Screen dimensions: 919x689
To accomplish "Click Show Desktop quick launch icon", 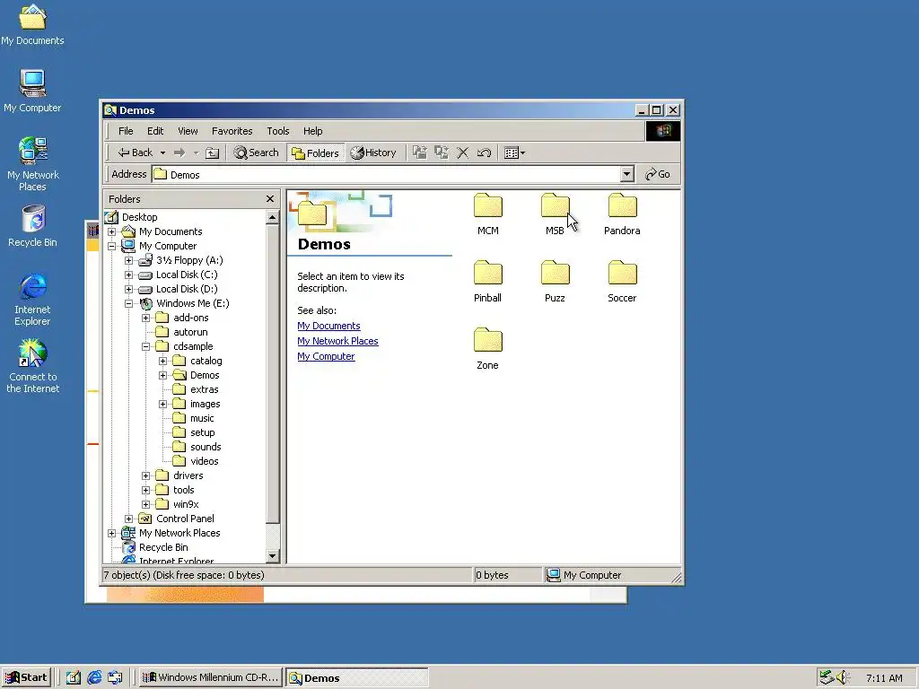I will [x=74, y=678].
